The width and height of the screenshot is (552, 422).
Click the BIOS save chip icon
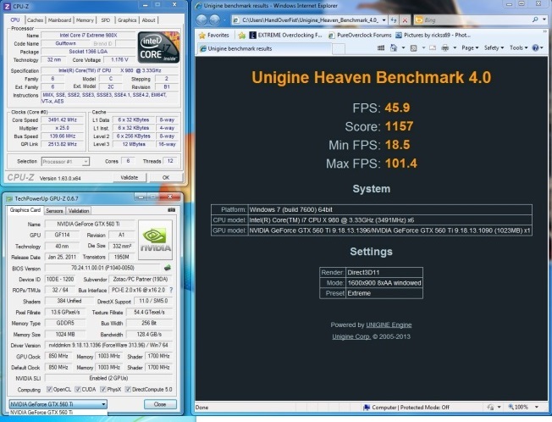(x=168, y=268)
